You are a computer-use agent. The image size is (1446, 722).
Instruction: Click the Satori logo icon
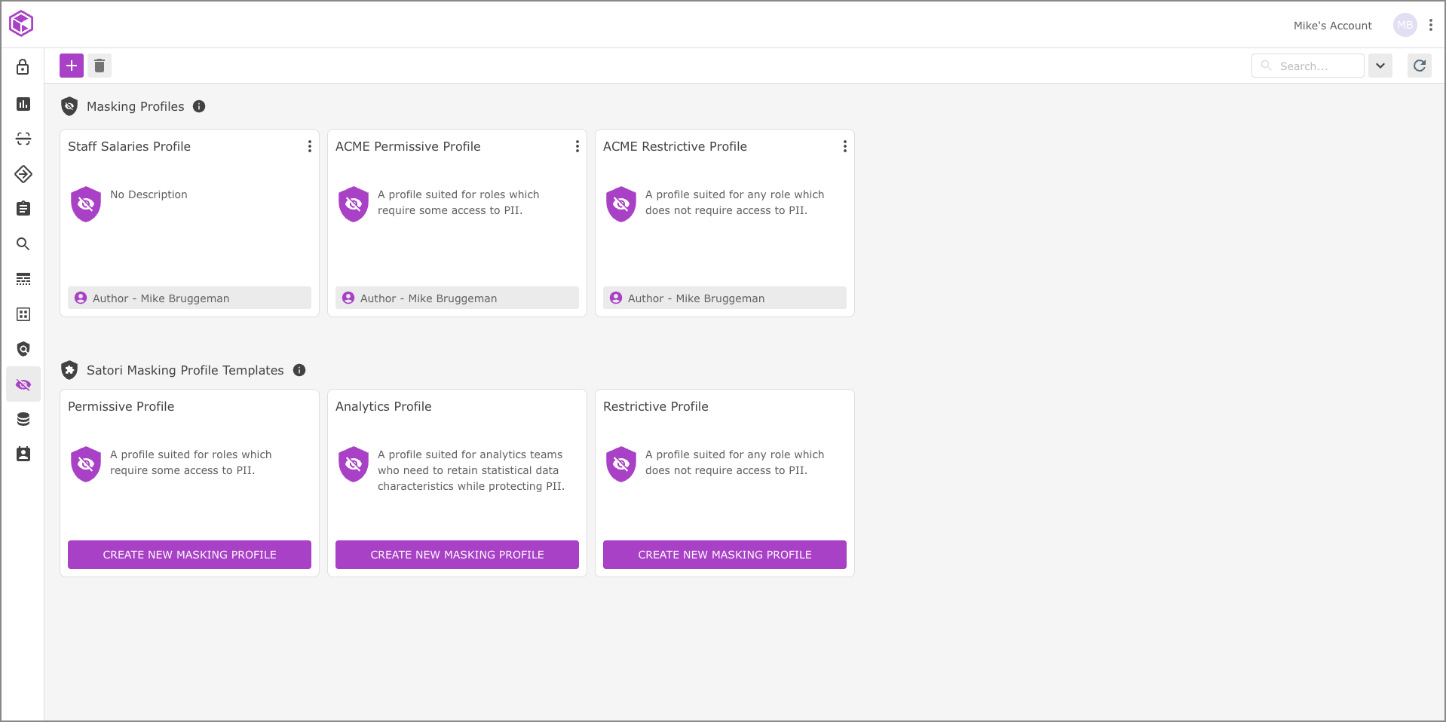21,24
